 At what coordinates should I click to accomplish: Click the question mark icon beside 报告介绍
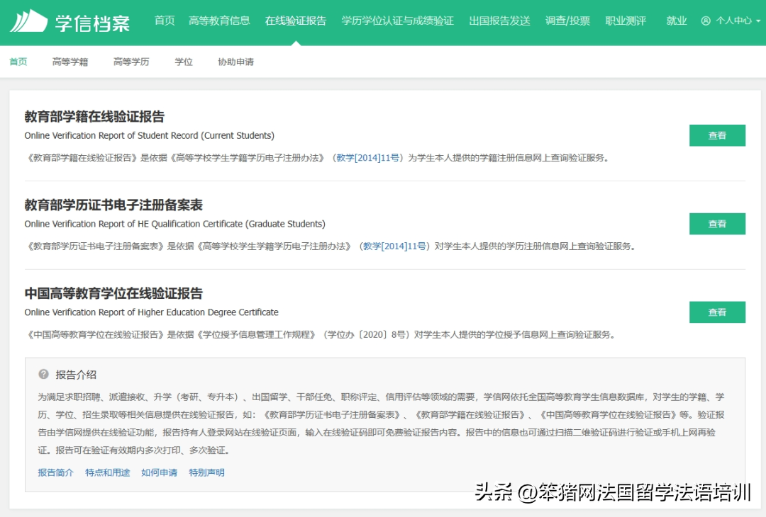pyautogui.click(x=44, y=375)
